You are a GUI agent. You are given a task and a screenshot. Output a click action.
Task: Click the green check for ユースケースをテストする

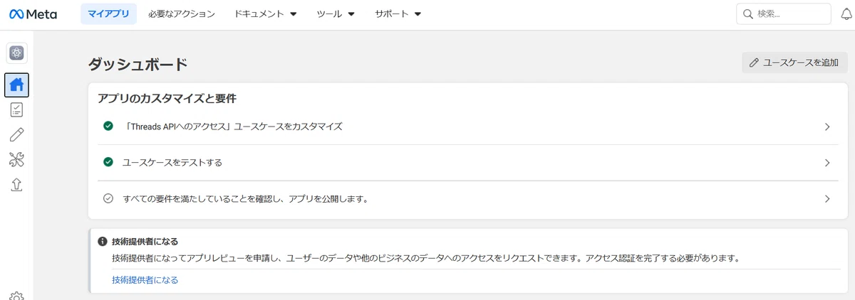108,162
